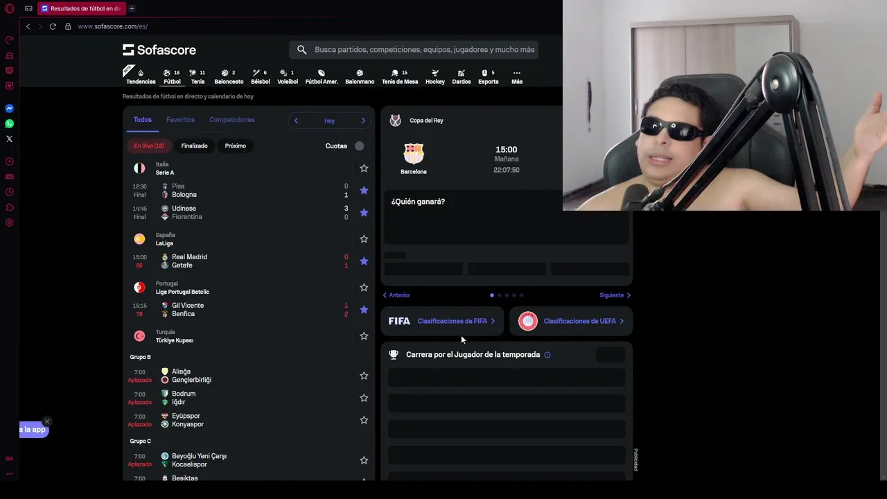The width and height of the screenshot is (887, 499).
Task: Open the Béisbol section
Action: 261,77
